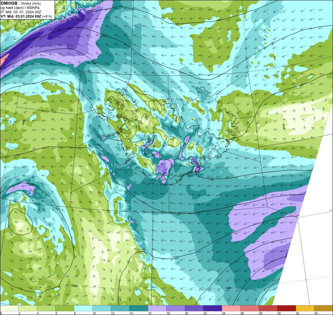333x315 pixels.
Task: Click the palest 0–2 m/s legend swatch
Action: pyautogui.click(x=9, y=308)
